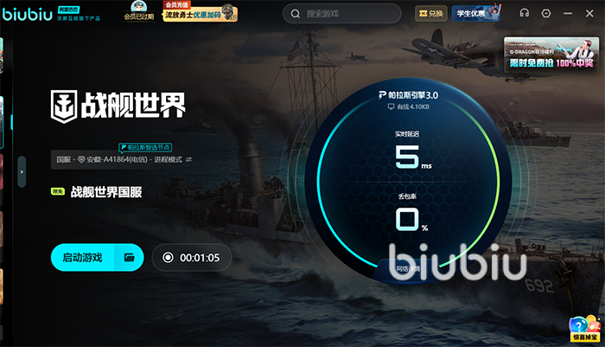Click the 兑换 redeem button

click(431, 14)
